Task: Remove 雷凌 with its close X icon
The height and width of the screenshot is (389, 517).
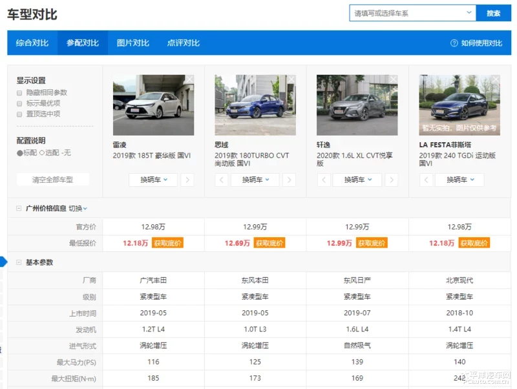Action: 189,79
